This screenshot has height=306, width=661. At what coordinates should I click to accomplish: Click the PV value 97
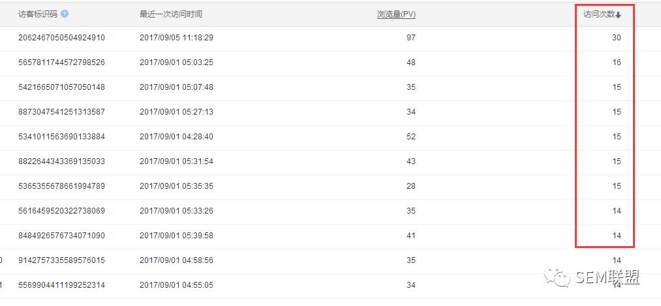410,38
